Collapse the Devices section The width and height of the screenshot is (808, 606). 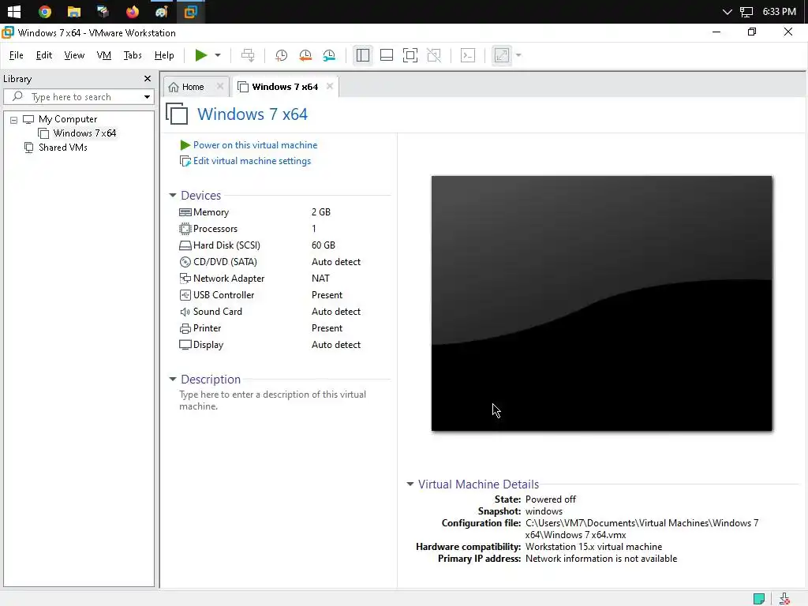(173, 196)
